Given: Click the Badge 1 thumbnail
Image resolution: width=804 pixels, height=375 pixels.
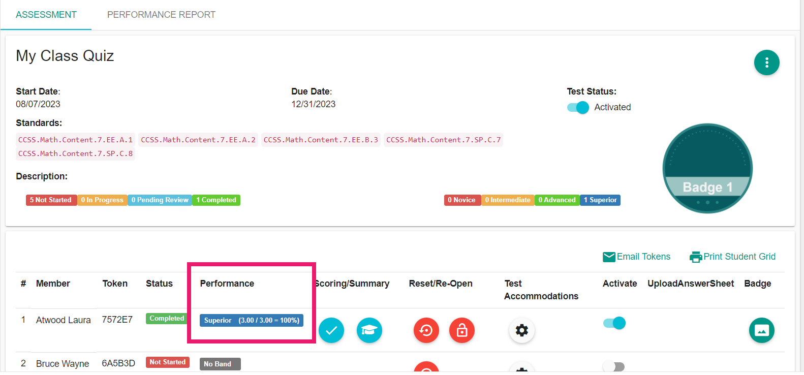Looking at the screenshot, I should [707, 168].
